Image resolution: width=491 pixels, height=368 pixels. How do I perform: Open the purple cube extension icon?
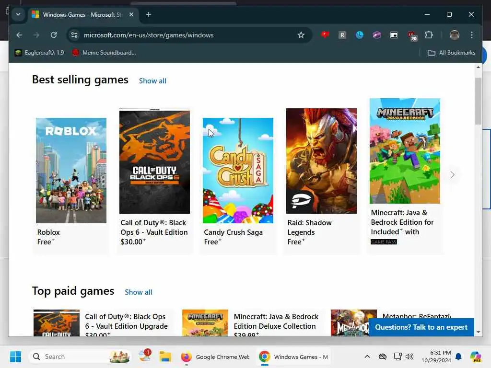(x=377, y=35)
